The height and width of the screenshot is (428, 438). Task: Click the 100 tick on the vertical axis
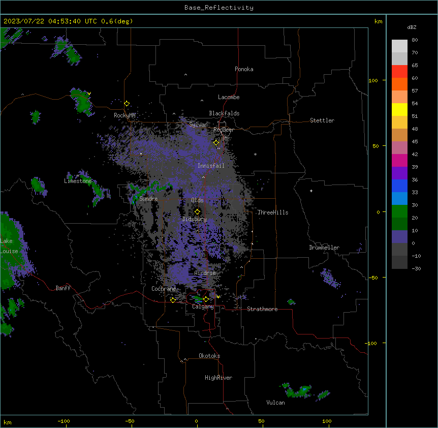point(373,80)
